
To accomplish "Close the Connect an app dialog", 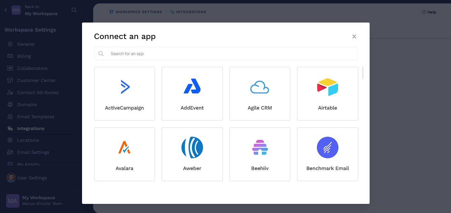I will tap(354, 36).
